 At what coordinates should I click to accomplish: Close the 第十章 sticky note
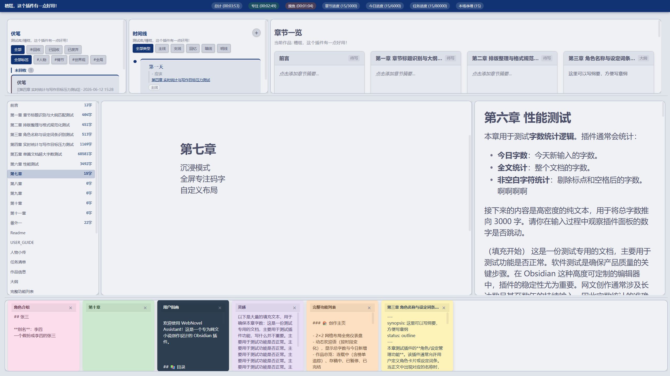(x=145, y=308)
